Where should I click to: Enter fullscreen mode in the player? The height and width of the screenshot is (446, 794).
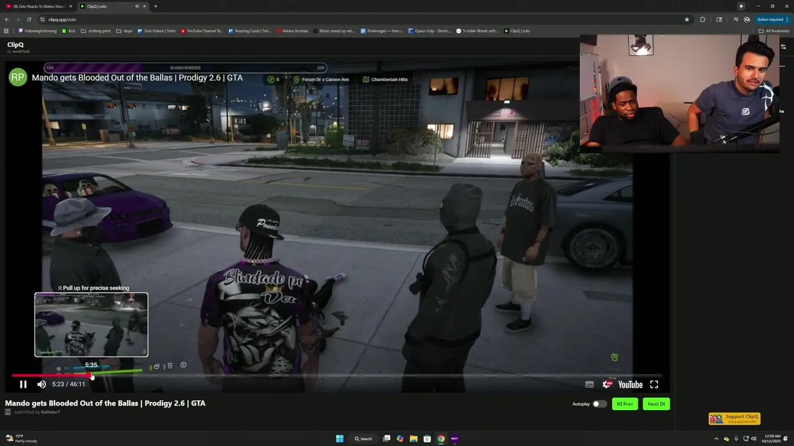point(654,385)
